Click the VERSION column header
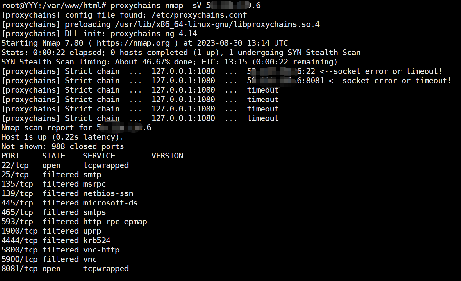 (x=167, y=156)
